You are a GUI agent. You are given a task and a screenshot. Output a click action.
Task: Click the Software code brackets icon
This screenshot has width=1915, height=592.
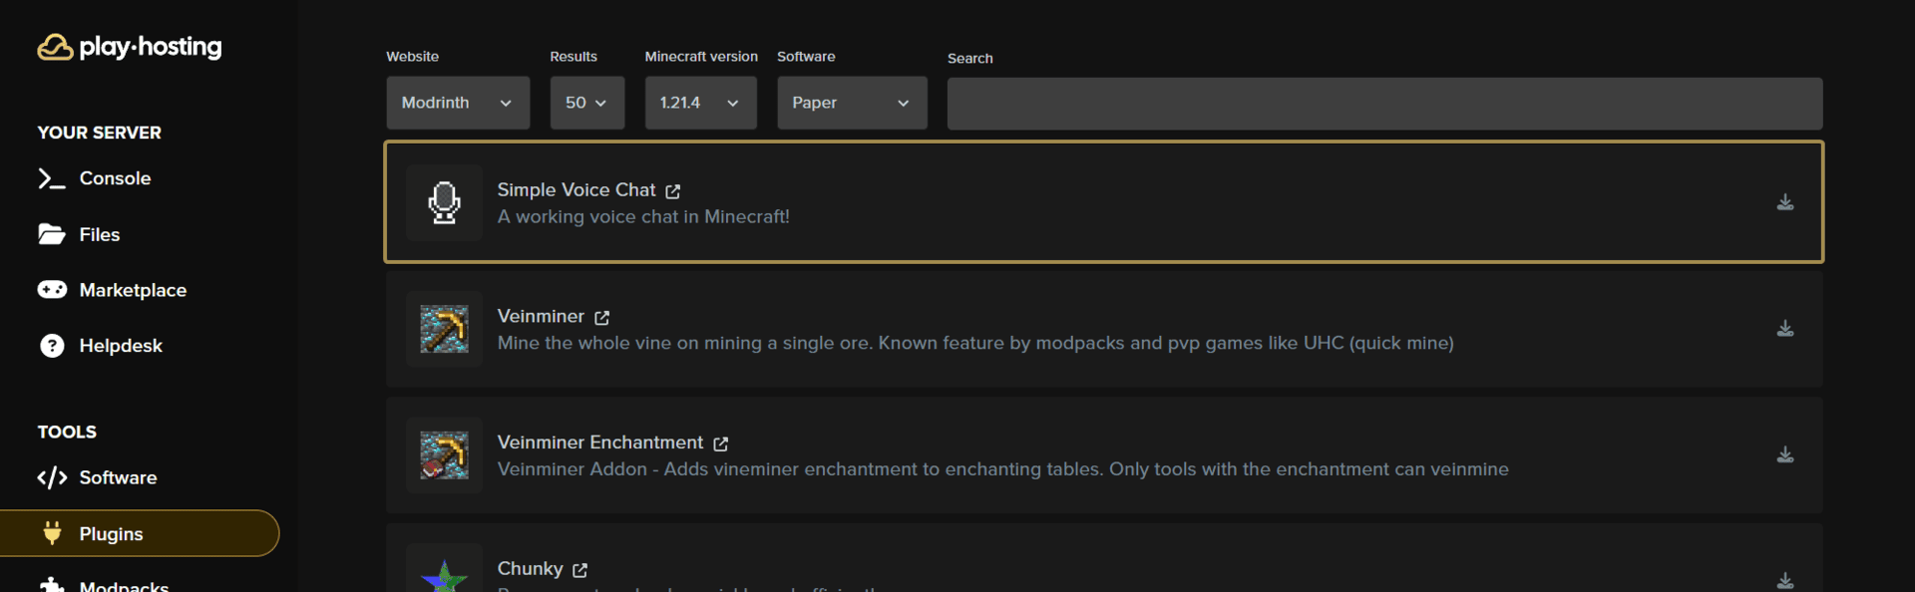coord(52,477)
